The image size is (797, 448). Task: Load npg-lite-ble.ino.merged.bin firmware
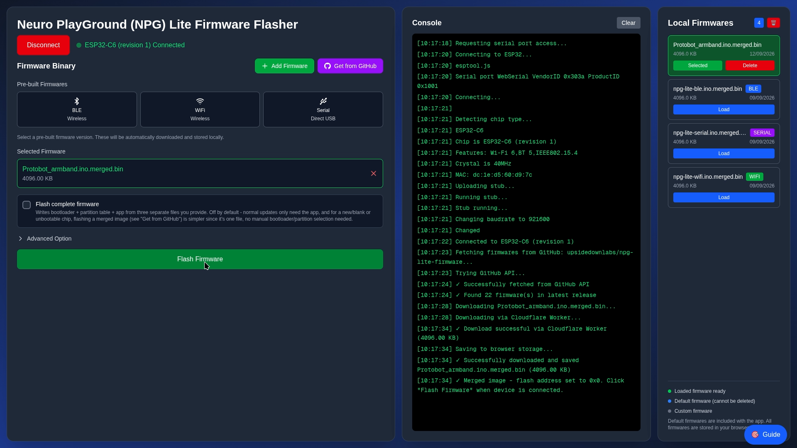(724, 110)
